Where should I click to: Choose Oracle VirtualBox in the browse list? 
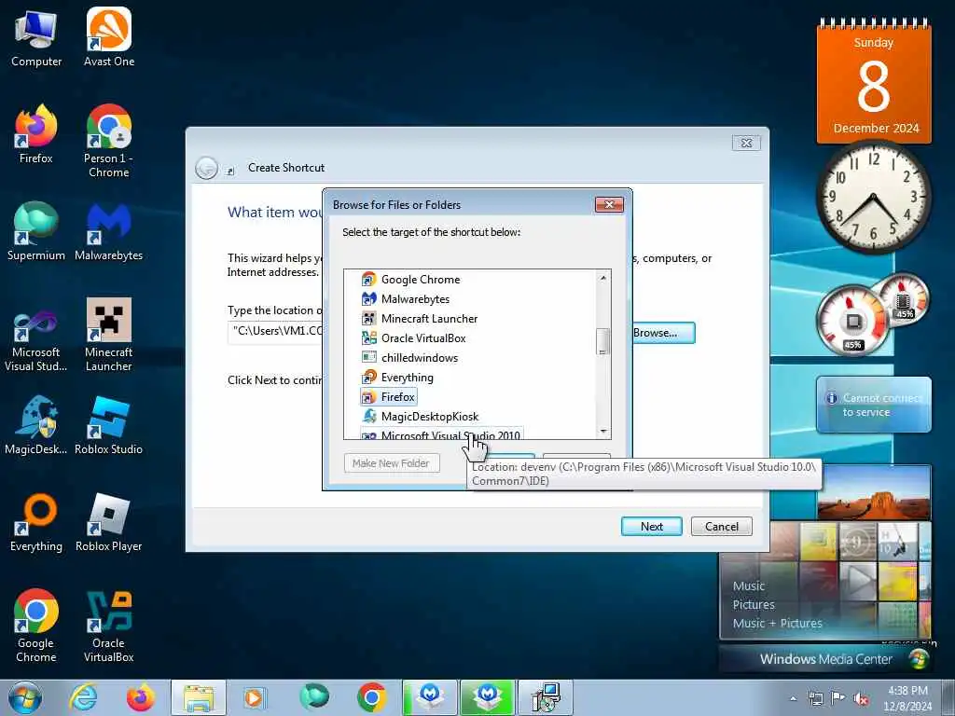422,337
